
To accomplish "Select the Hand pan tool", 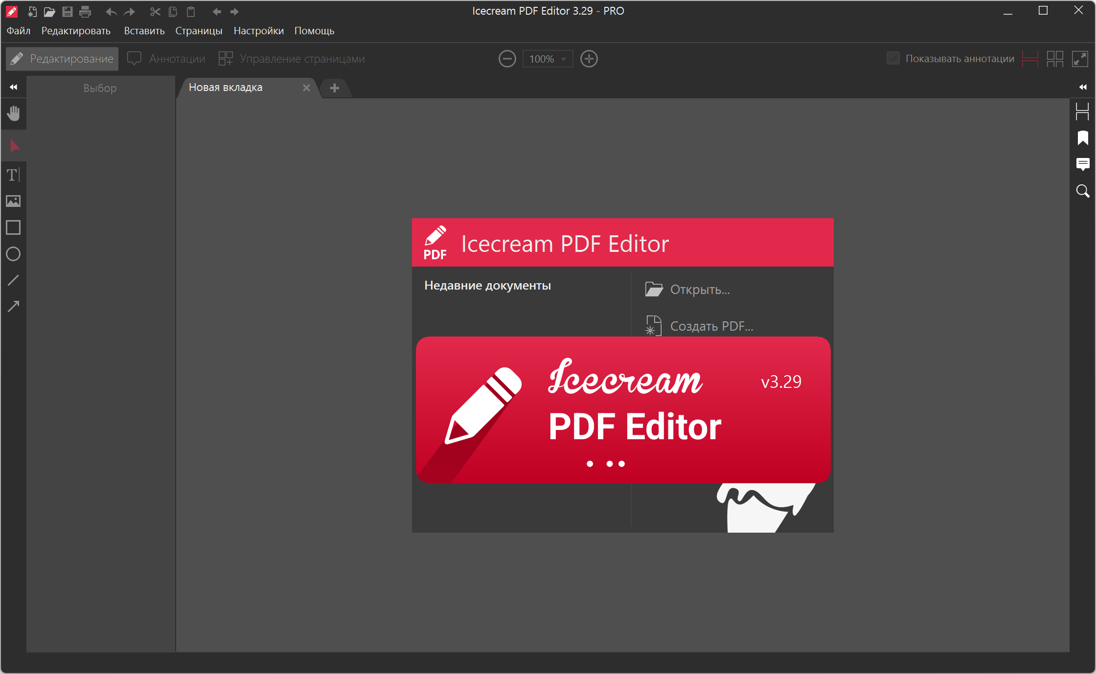I will click(14, 113).
